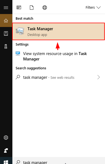Filter results by Apps icon
The width and height of the screenshot is (105, 164).
(19, 8)
